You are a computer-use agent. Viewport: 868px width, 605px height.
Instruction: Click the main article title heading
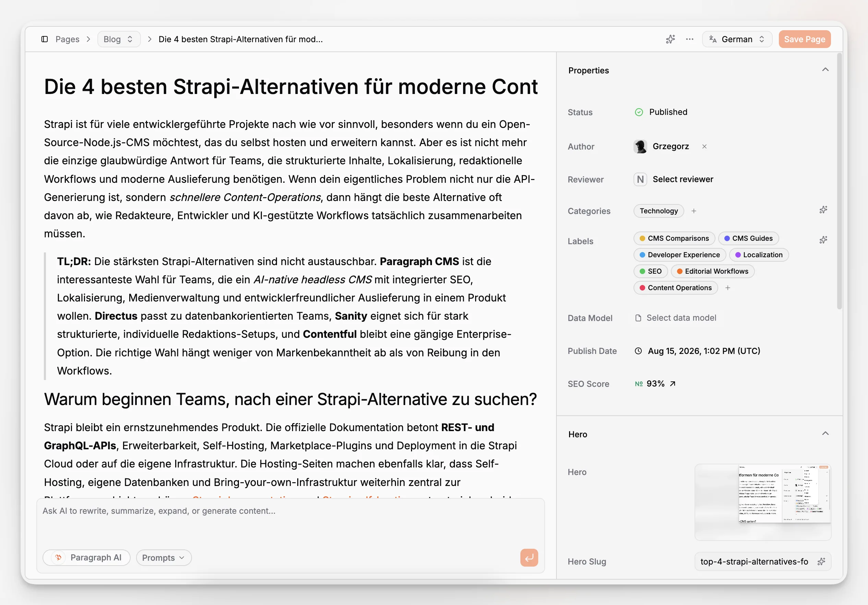(x=291, y=87)
